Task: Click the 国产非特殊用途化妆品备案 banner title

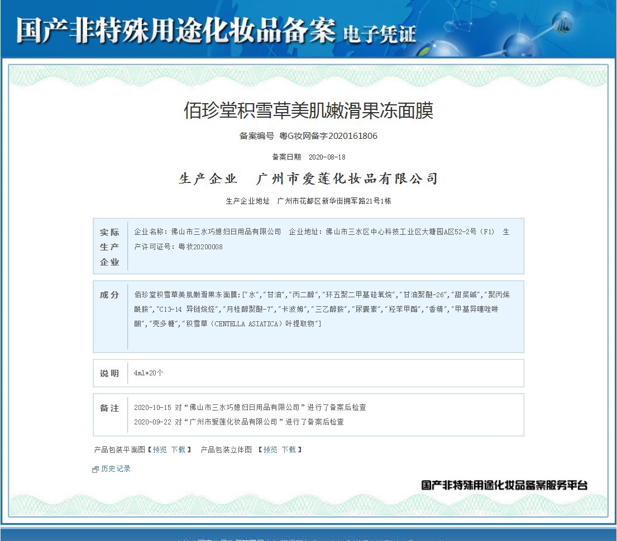Action: 176,30
